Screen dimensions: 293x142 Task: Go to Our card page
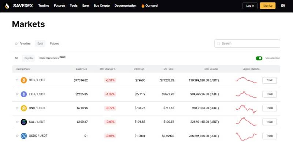pos(151,6)
